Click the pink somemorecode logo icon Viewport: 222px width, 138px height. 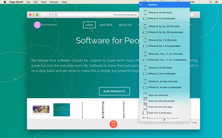37,25
